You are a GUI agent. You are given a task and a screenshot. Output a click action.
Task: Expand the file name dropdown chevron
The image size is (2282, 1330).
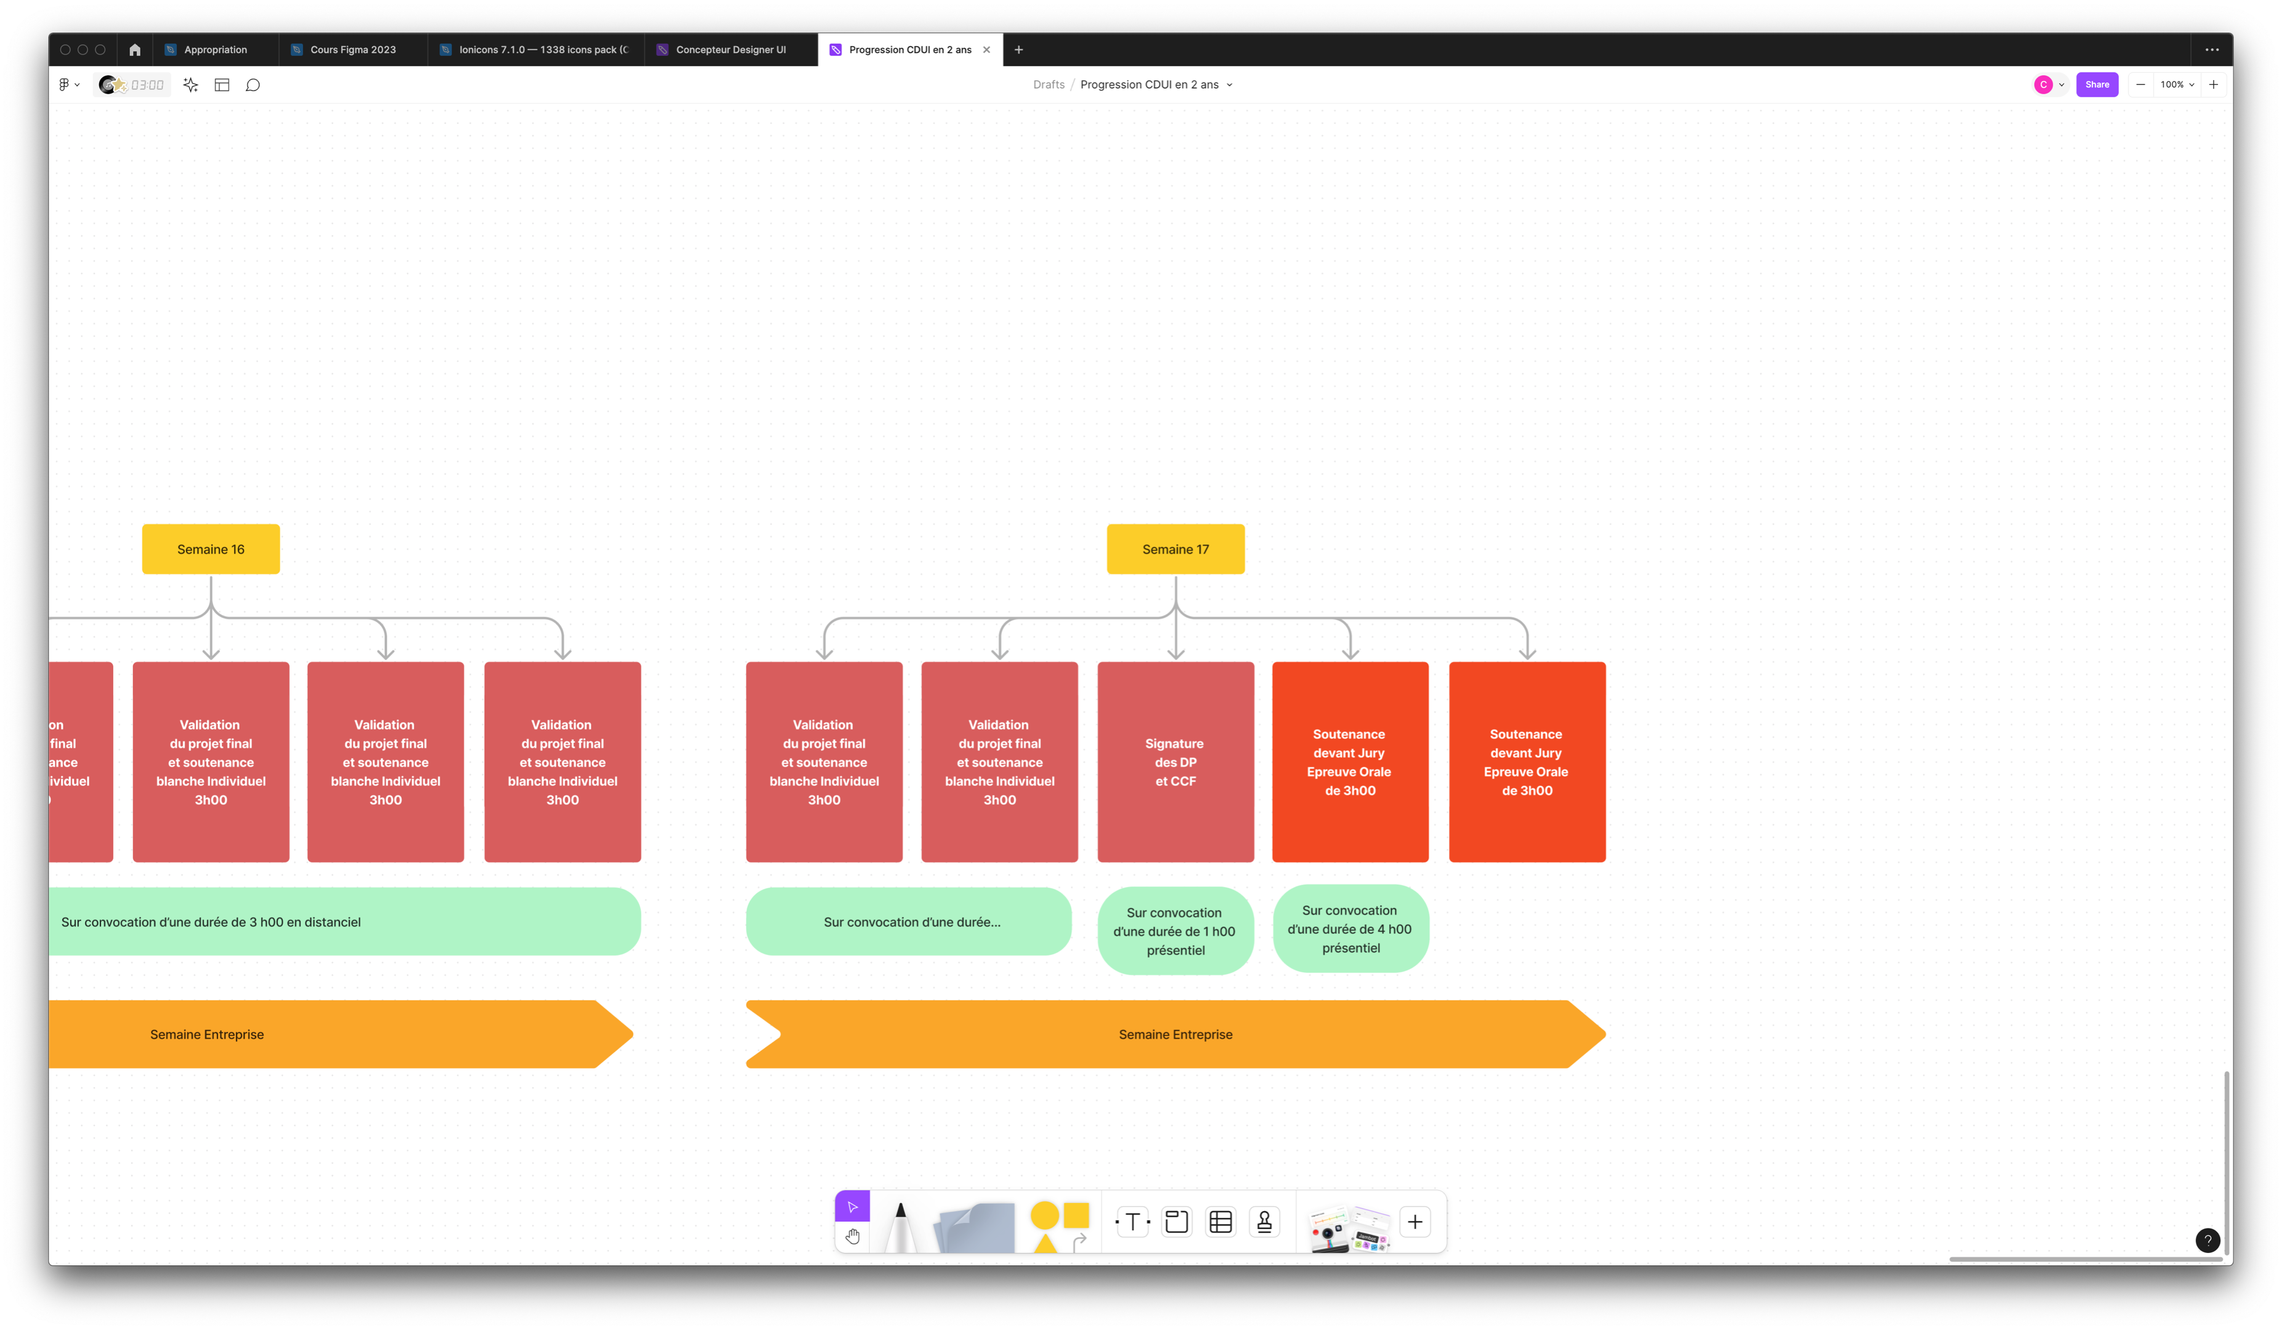pyautogui.click(x=1229, y=85)
